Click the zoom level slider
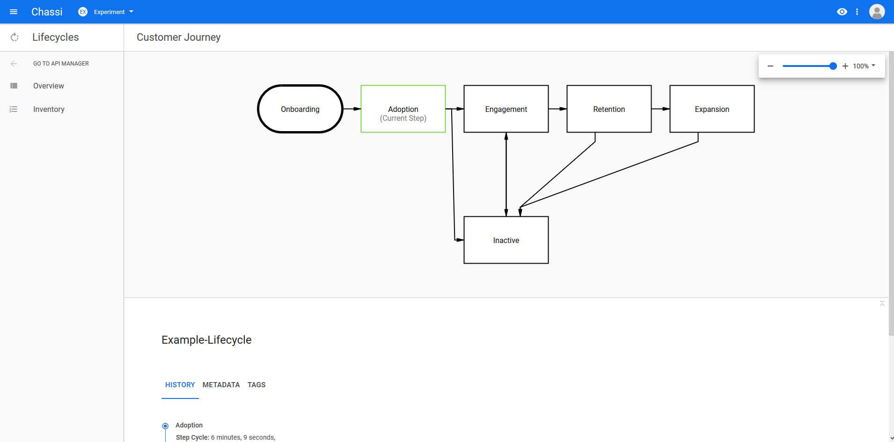The width and height of the screenshot is (894, 442). tap(809, 66)
